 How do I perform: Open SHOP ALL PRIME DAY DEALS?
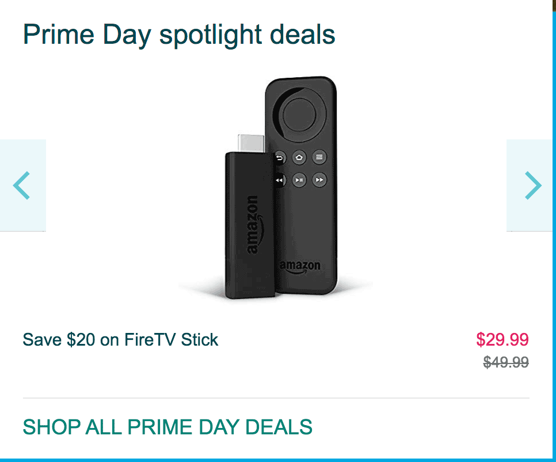click(167, 427)
